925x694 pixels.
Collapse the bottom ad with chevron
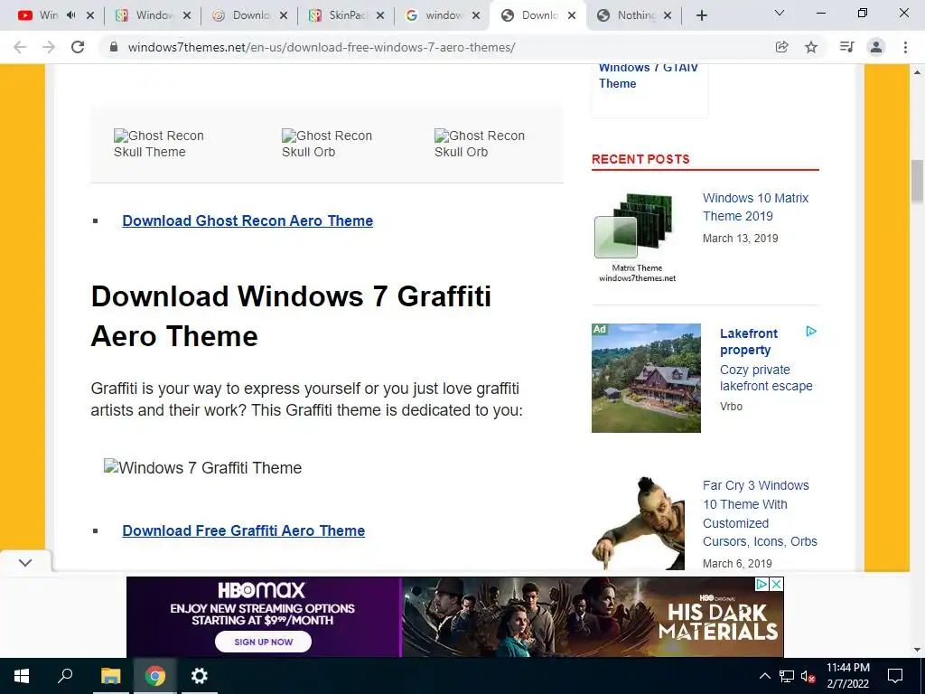point(24,562)
